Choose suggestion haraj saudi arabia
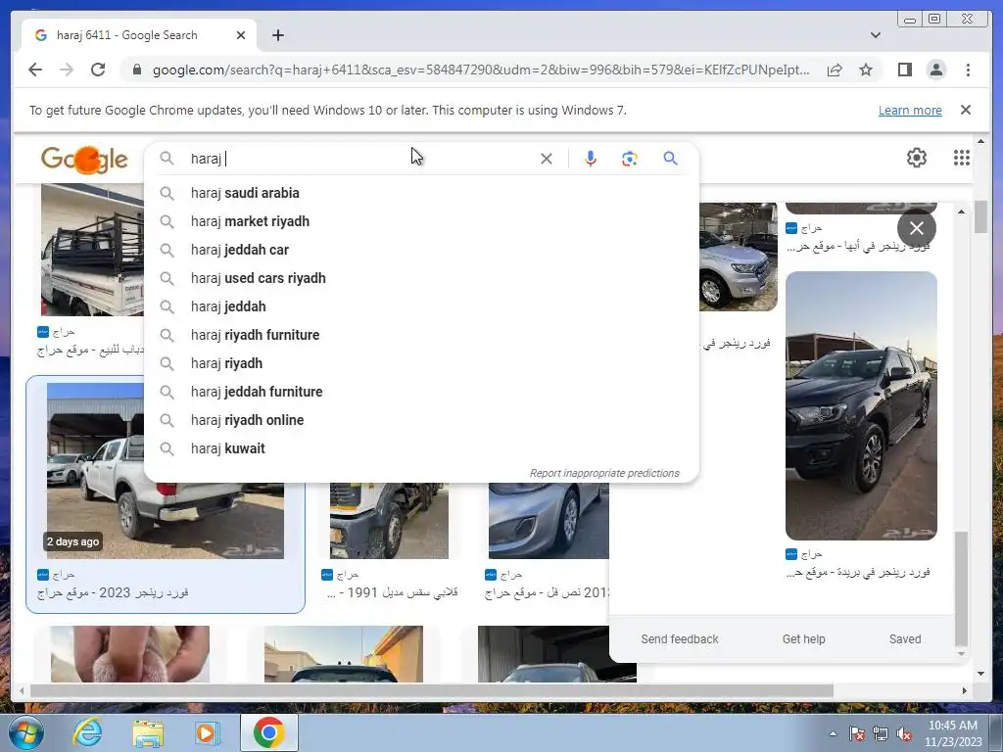This screenshot has width=1003, height=752. coord(421,193)
